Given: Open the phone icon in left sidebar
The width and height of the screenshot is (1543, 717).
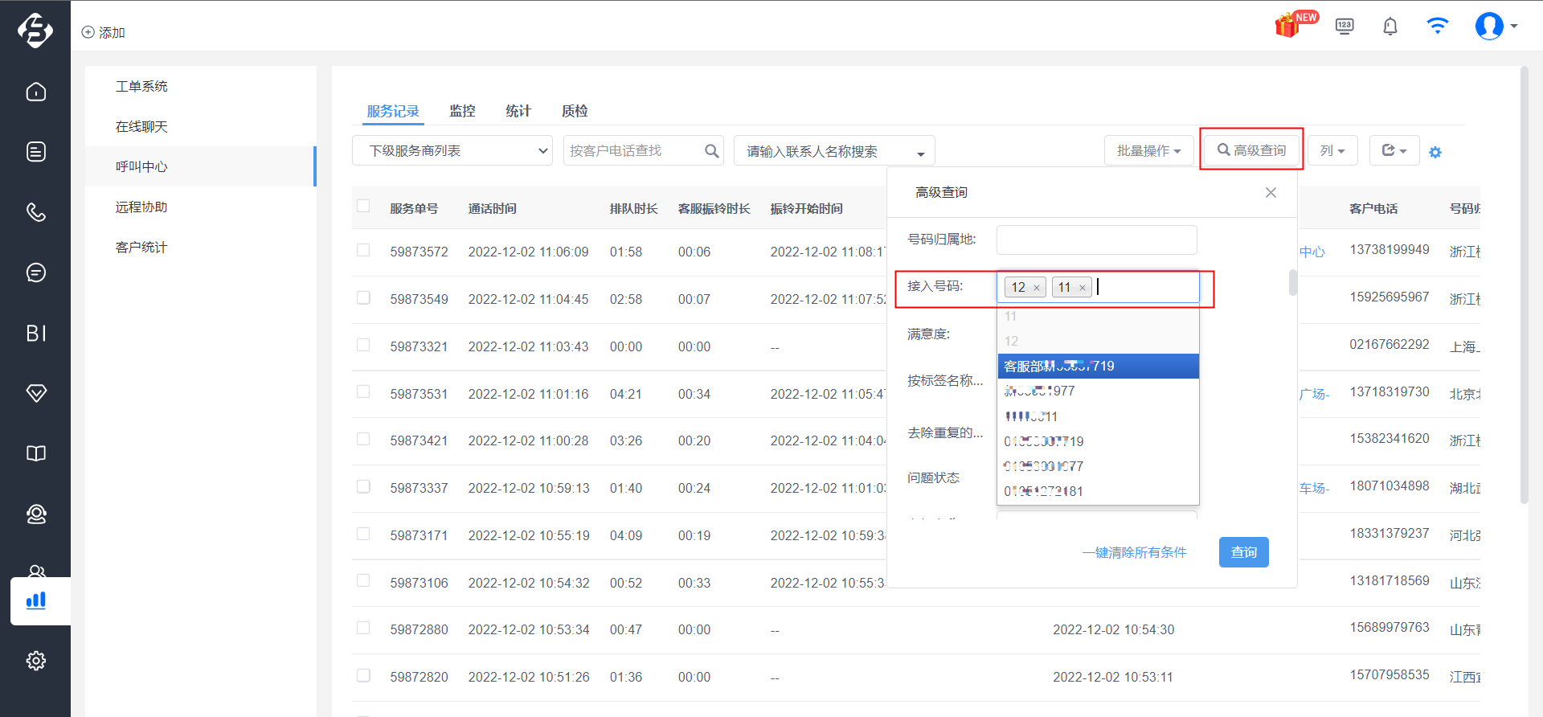Looking at the screenshot, I should click(36, 212).
